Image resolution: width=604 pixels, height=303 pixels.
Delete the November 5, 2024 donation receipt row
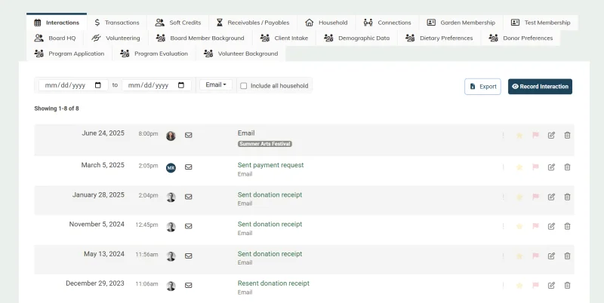pos(567,226)
